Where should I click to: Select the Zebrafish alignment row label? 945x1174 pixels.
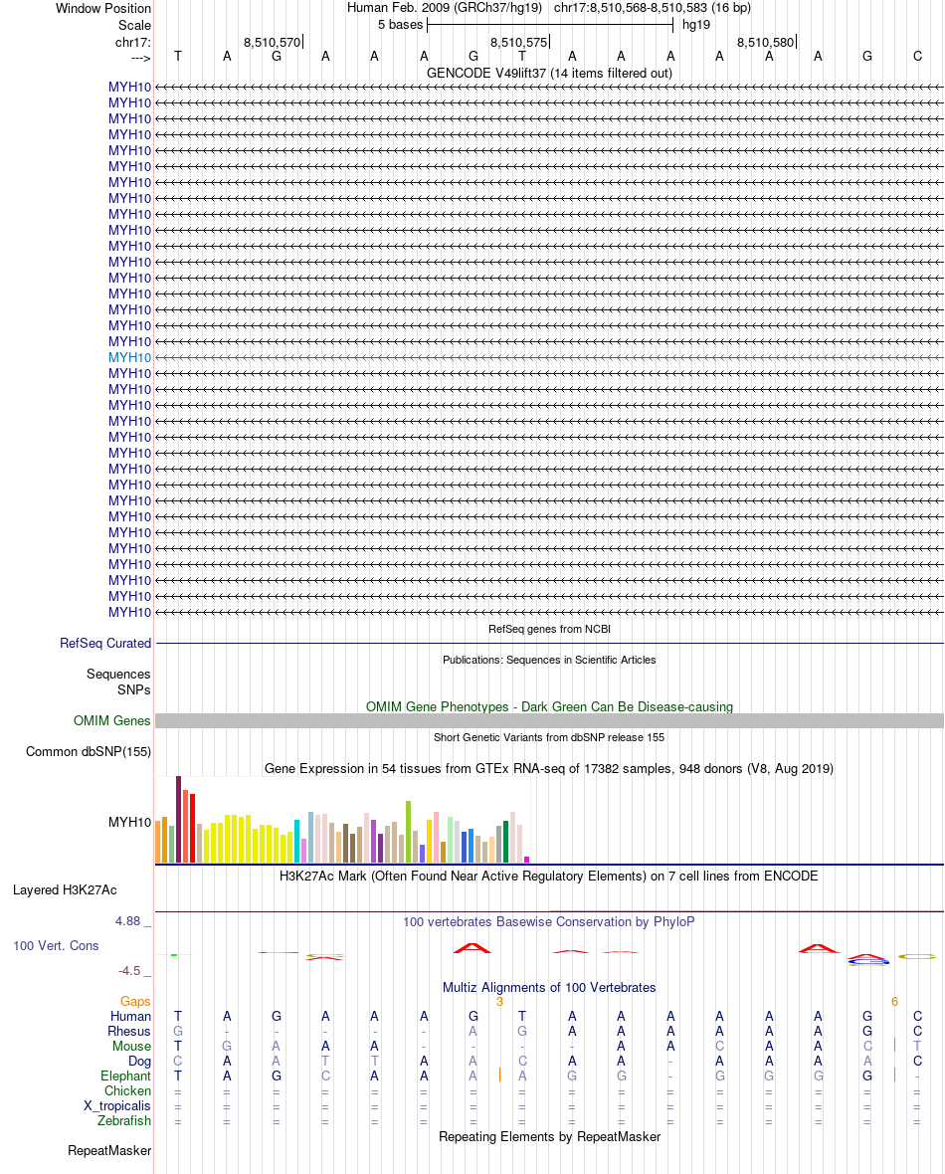coord(124,1121)
